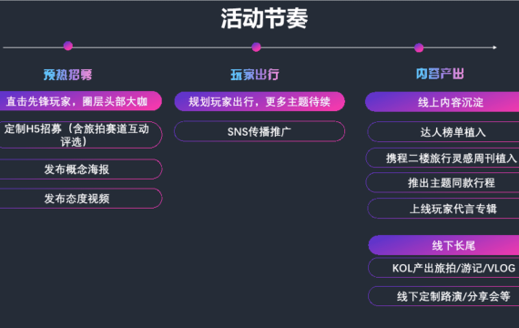Click the 线上内容沉淀 gradient pill
The image size is (519, 328).
pyautogui.click(x=443, y=102)
